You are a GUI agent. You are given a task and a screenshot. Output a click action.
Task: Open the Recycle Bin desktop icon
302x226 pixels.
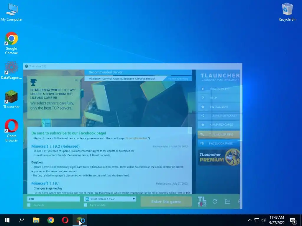287,12
